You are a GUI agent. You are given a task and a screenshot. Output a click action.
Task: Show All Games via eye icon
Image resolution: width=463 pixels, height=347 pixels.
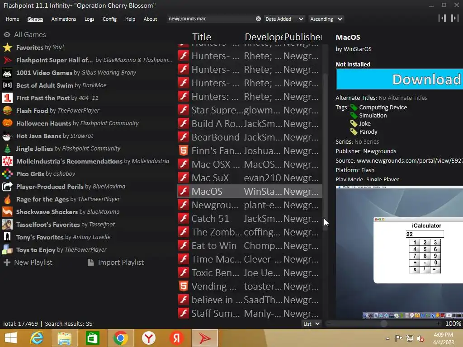click(7, 34)
